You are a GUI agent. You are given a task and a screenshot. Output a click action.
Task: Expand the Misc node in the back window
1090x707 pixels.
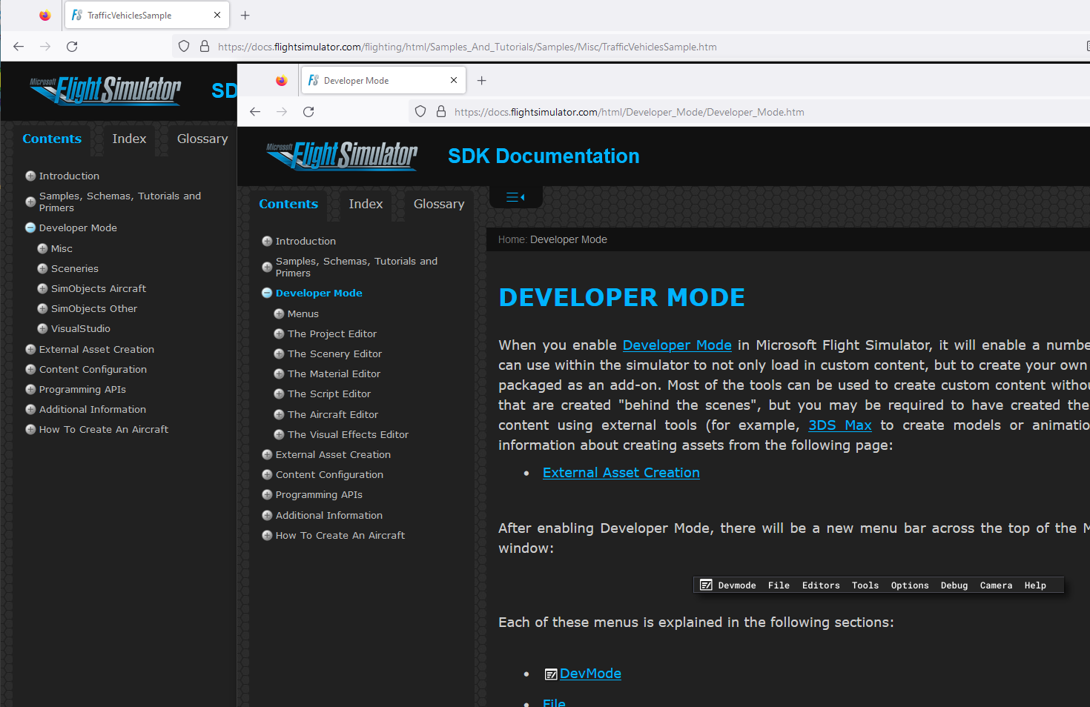(42, 249)
